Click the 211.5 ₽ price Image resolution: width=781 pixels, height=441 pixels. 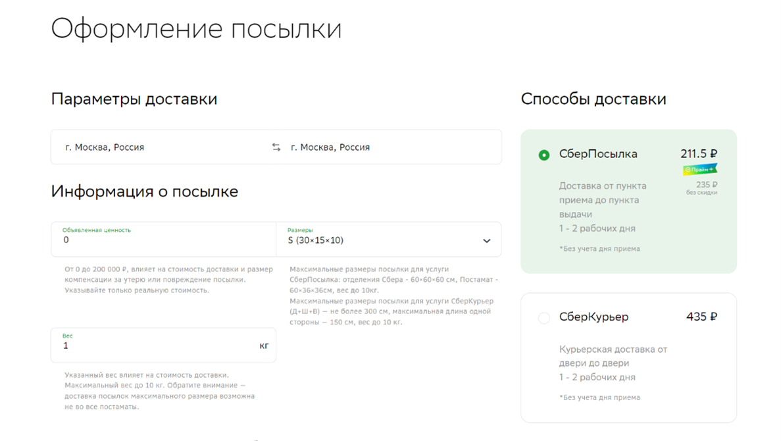click(x=699, y=153)
